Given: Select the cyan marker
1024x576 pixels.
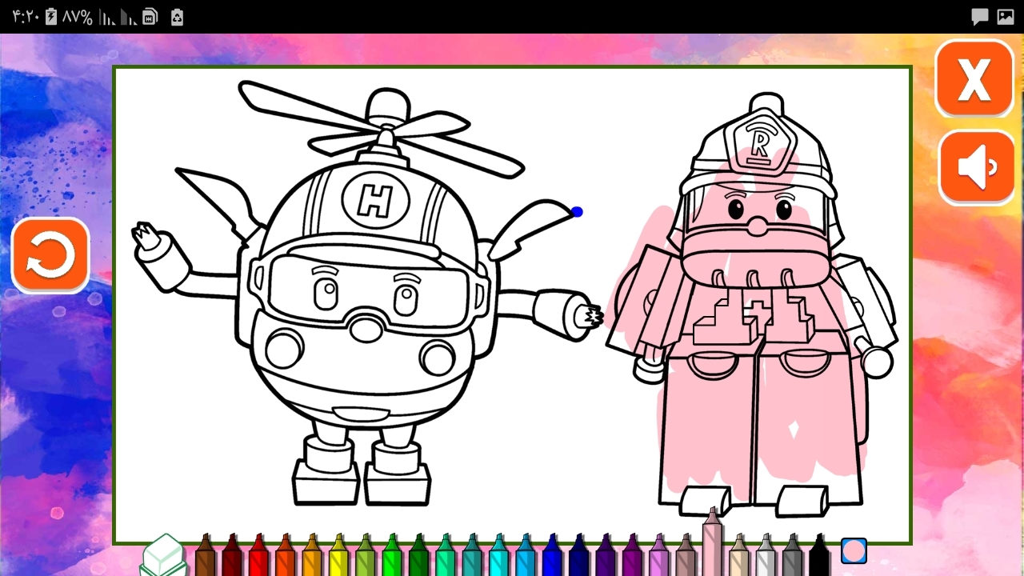Looking at the screenshot, I should pyautogui.click(x=498, y=555).
